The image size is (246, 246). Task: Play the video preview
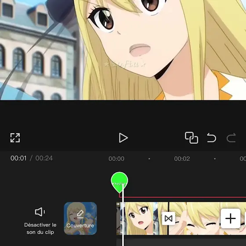pyautogui.click(x=123, y=138)
